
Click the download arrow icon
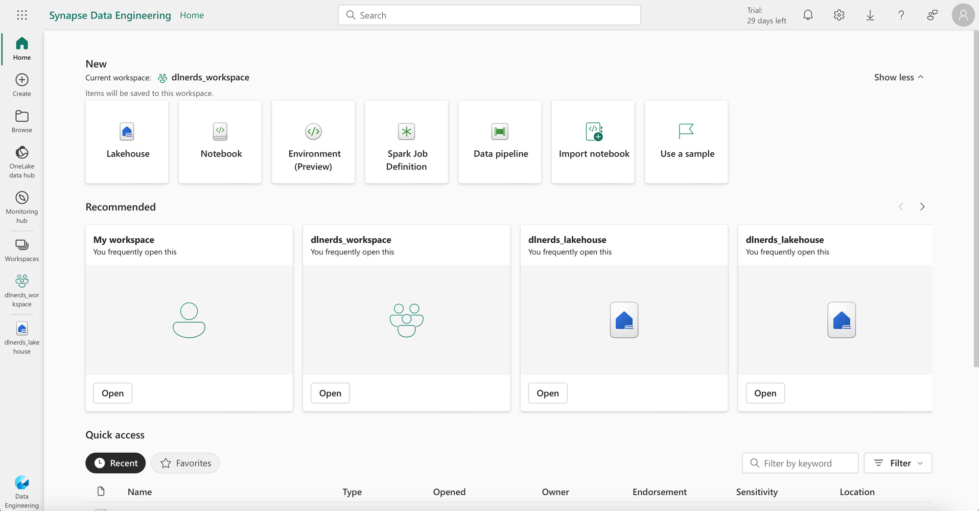tap(870, 15)
